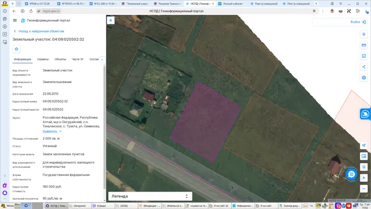The height and width of the screenshot is (209, 371).
Task: Click the clock in the system tray
Action: point(365,206)
